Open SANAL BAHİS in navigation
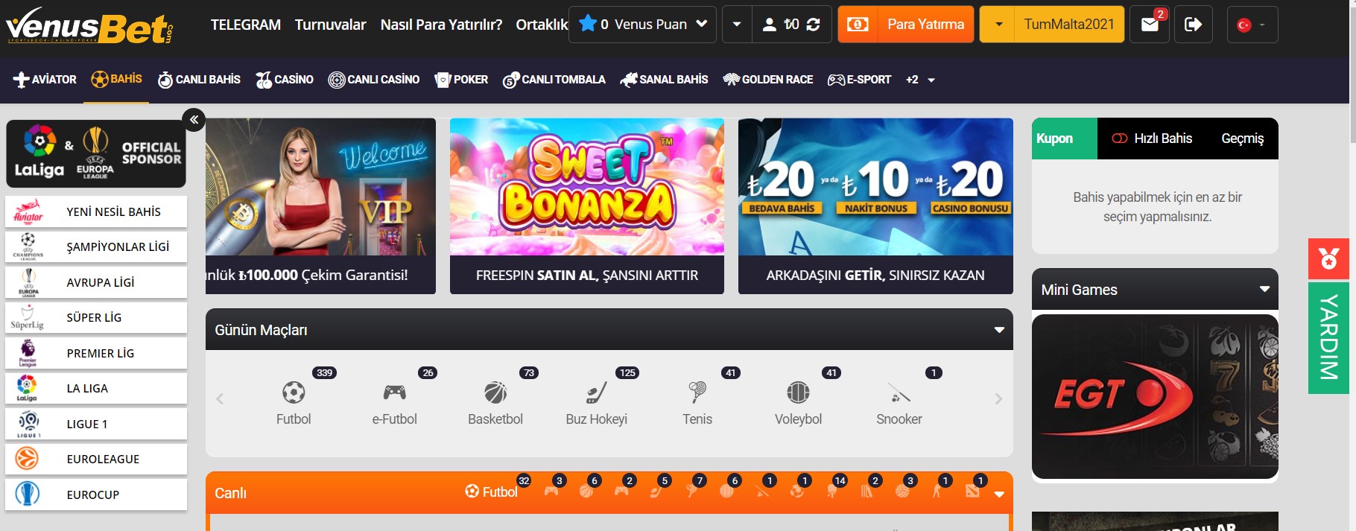This screenshot has height=531, width=1356. click(x=664, y=80)
